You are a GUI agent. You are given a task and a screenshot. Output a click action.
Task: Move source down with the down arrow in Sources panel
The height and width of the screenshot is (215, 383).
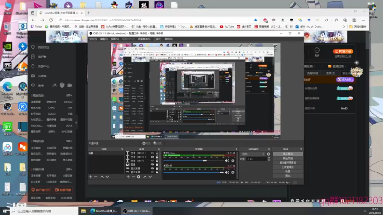[150, 177]
